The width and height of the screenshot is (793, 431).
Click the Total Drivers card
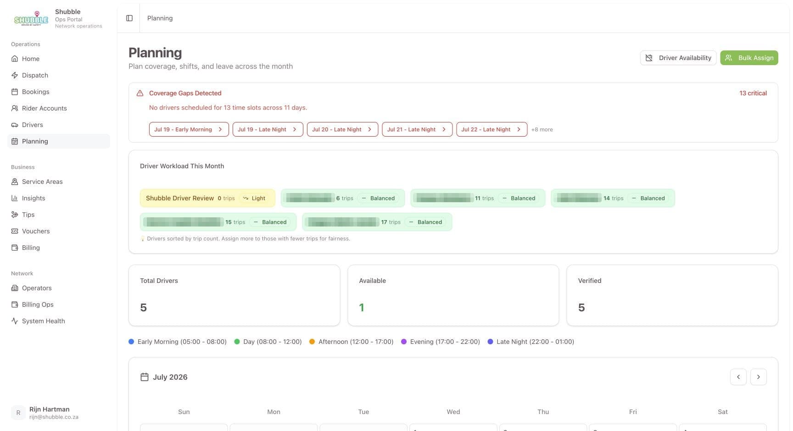[235, 295]
